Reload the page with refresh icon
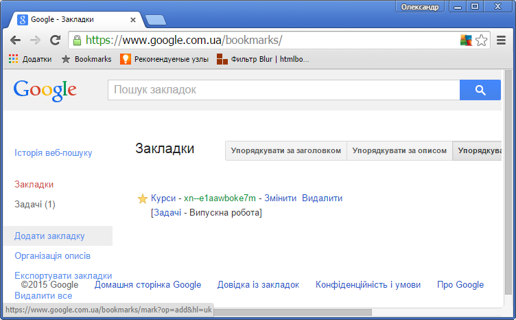This screenshot has height=320, width=516. (x=55, y=40)
